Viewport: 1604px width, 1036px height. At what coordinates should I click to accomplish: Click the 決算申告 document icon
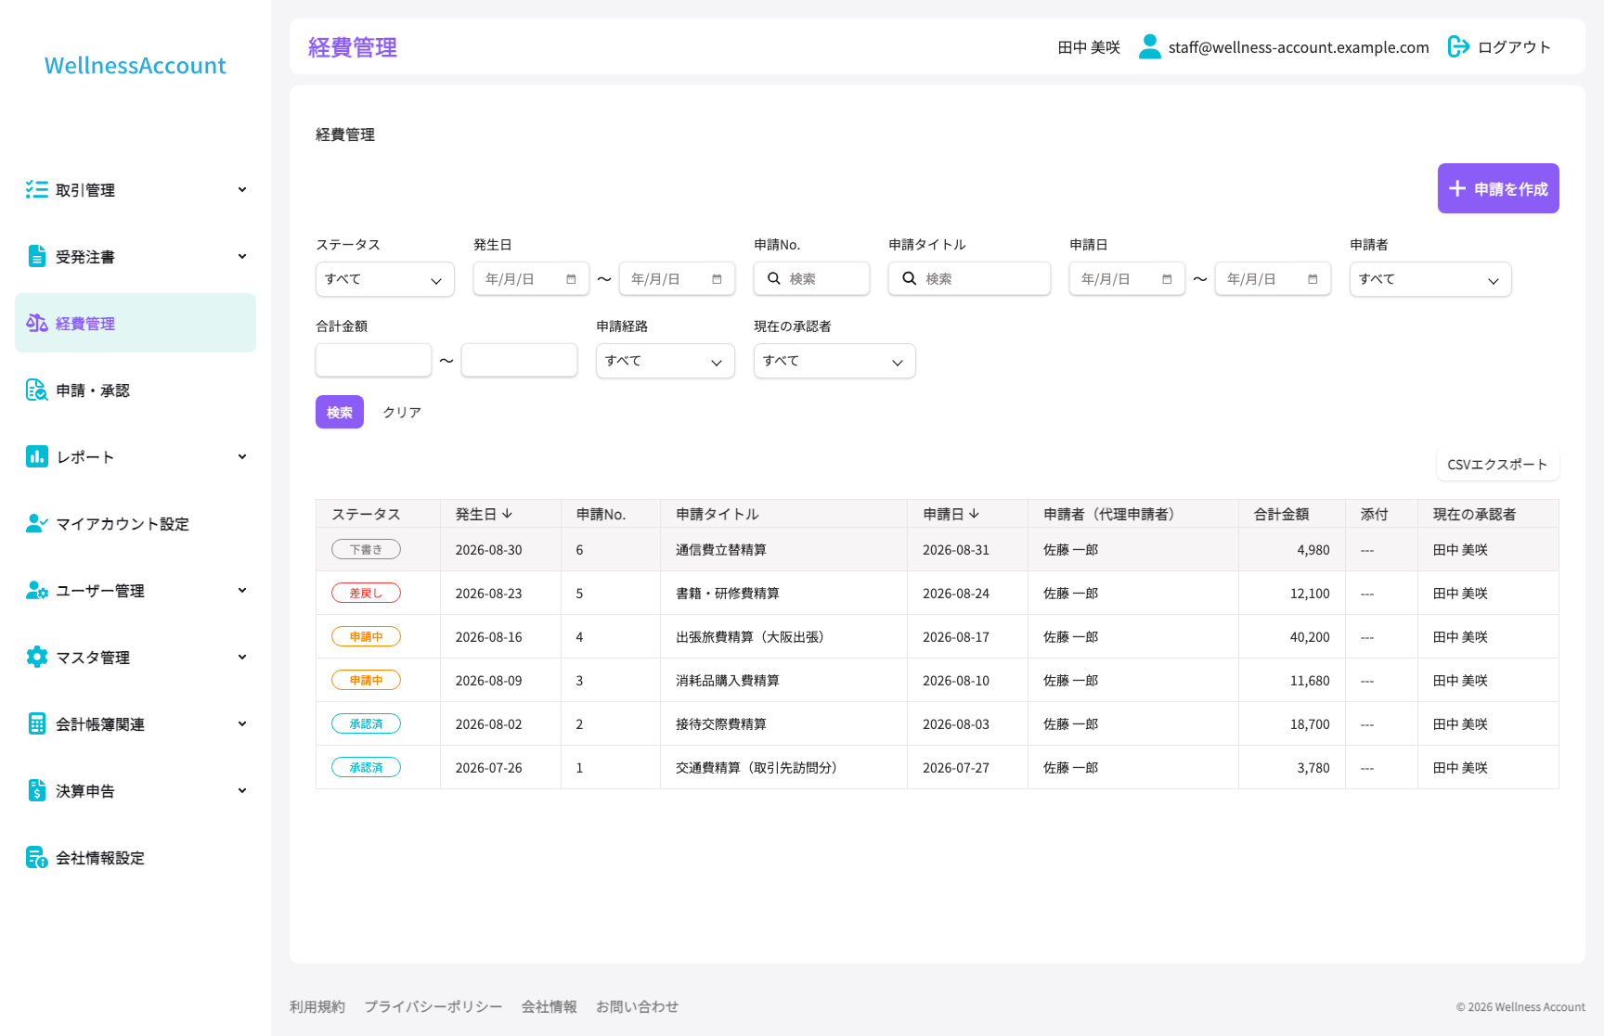tap(37, 790)
